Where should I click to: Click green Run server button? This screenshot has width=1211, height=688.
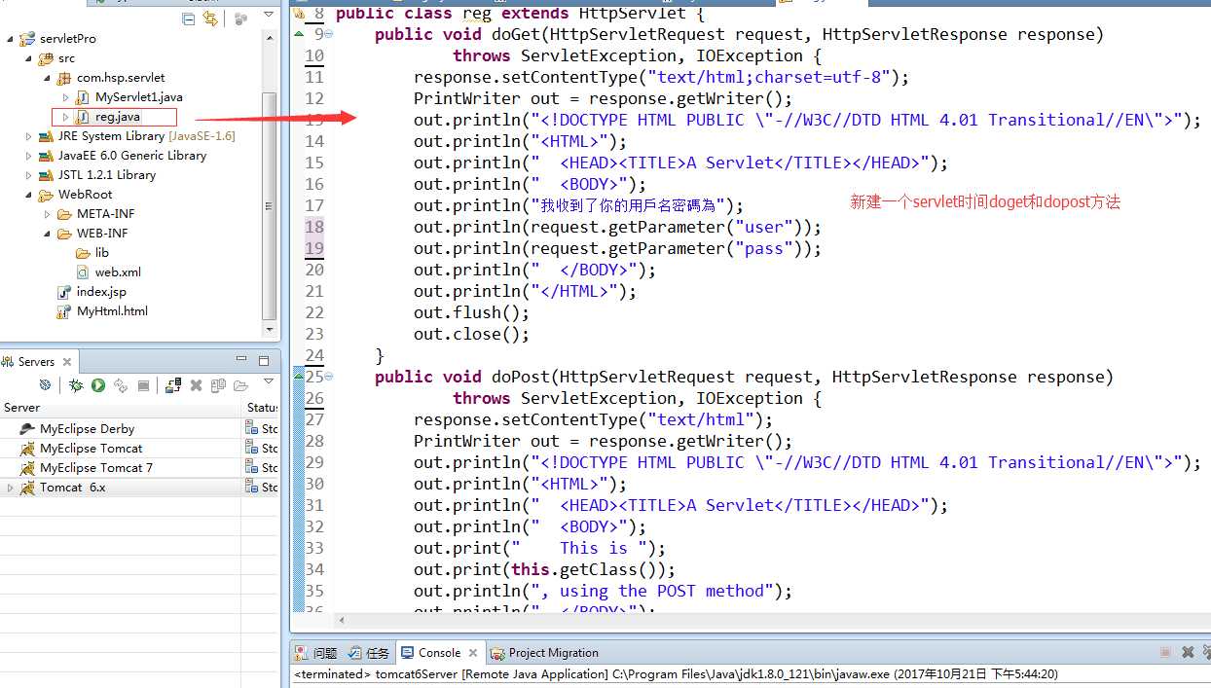(x=97, y=385)
